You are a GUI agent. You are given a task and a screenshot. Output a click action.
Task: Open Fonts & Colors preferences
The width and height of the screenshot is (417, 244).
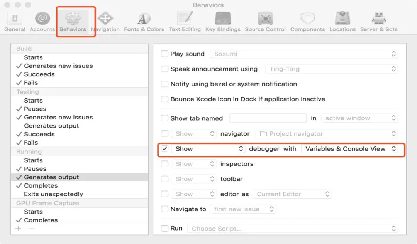tap(144, 22)
